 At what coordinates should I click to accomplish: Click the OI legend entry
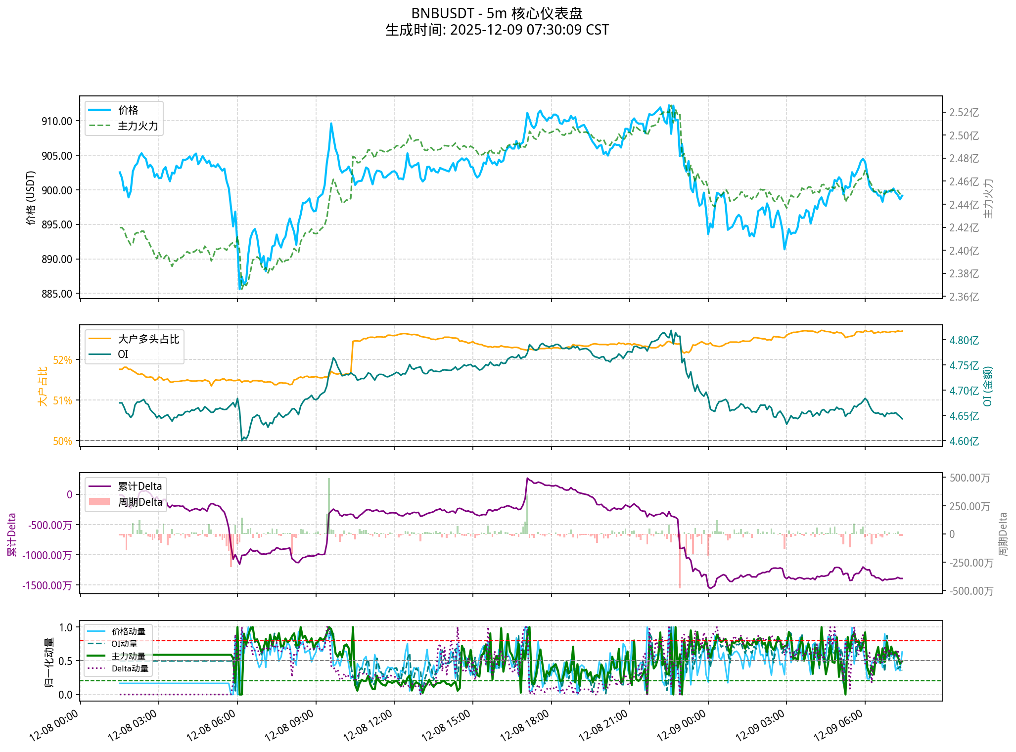[123, 354]
